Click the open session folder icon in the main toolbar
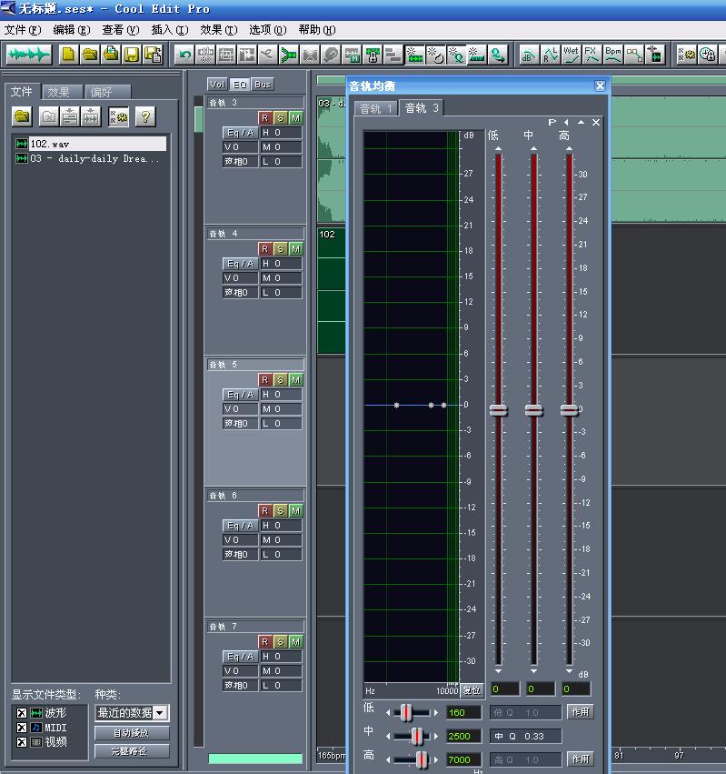 (x=90, y=55)
